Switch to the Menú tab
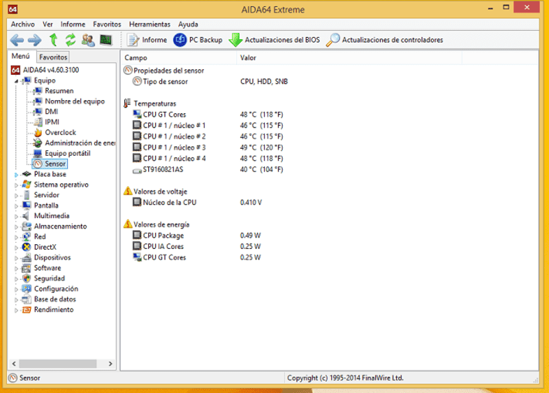Viewport: 549px width, 393px height. tap(21, 56)
